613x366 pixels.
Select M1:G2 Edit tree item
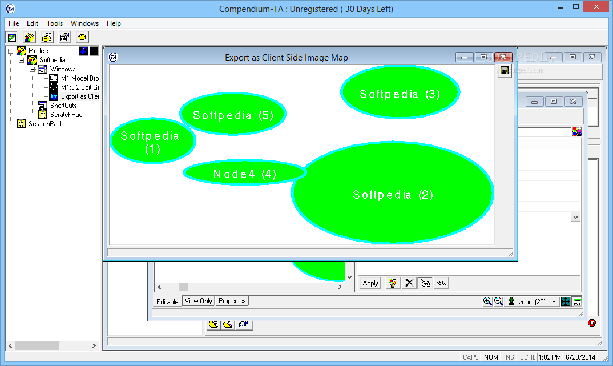[x=80, y=87]
